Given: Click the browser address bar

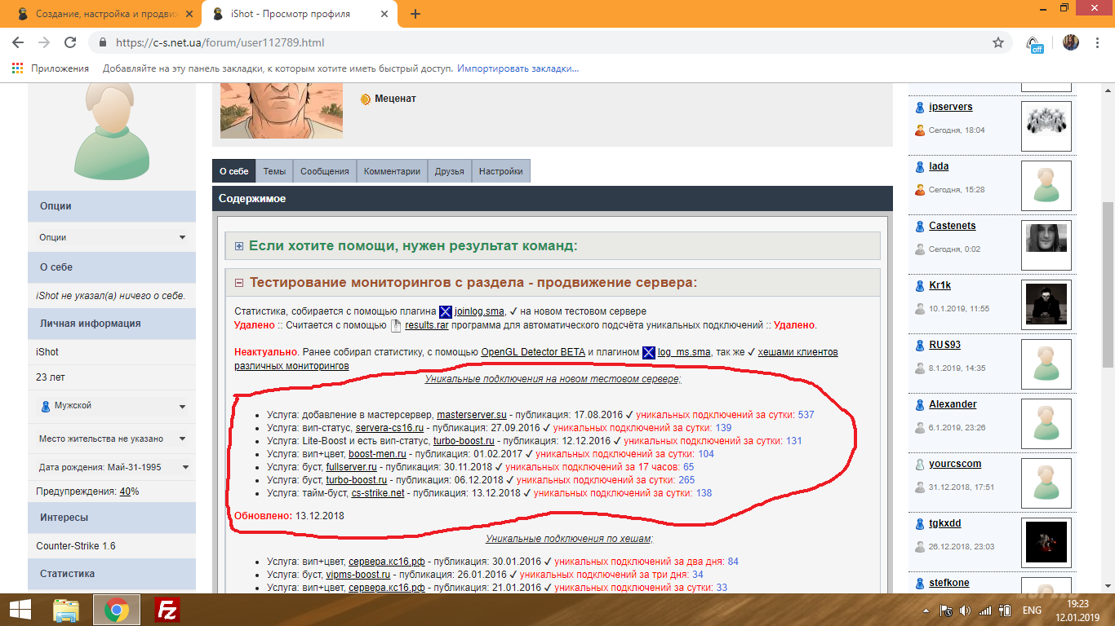Looking at the screenshot, I should (x=547, y=42).
